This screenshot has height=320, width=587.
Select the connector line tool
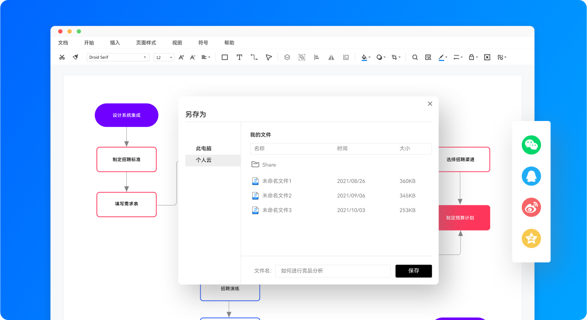(x=254, y=57)
